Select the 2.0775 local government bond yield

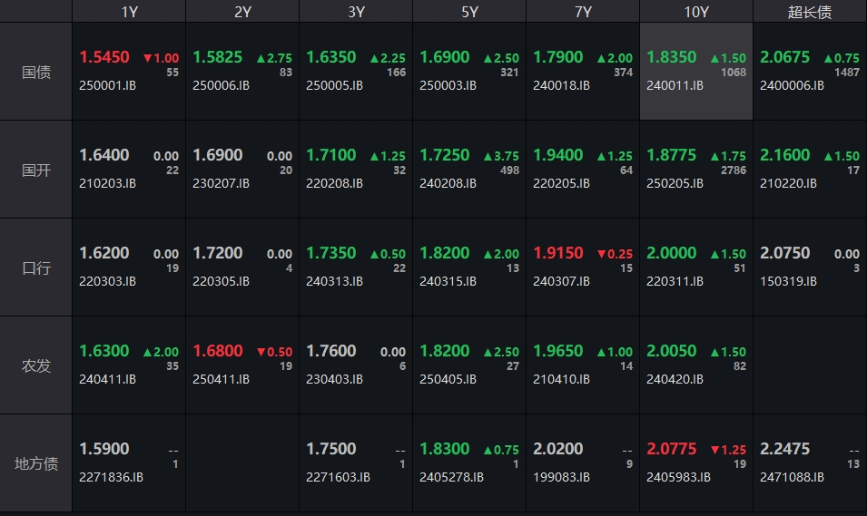point(672,449)
